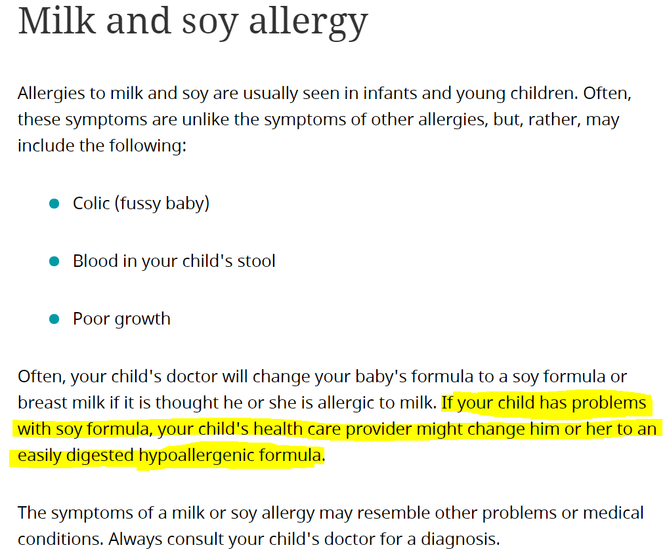667x558 pixels.
Task: Click the teal bullet beside "Blood in your child's stool"
Action: coord(54,262)
